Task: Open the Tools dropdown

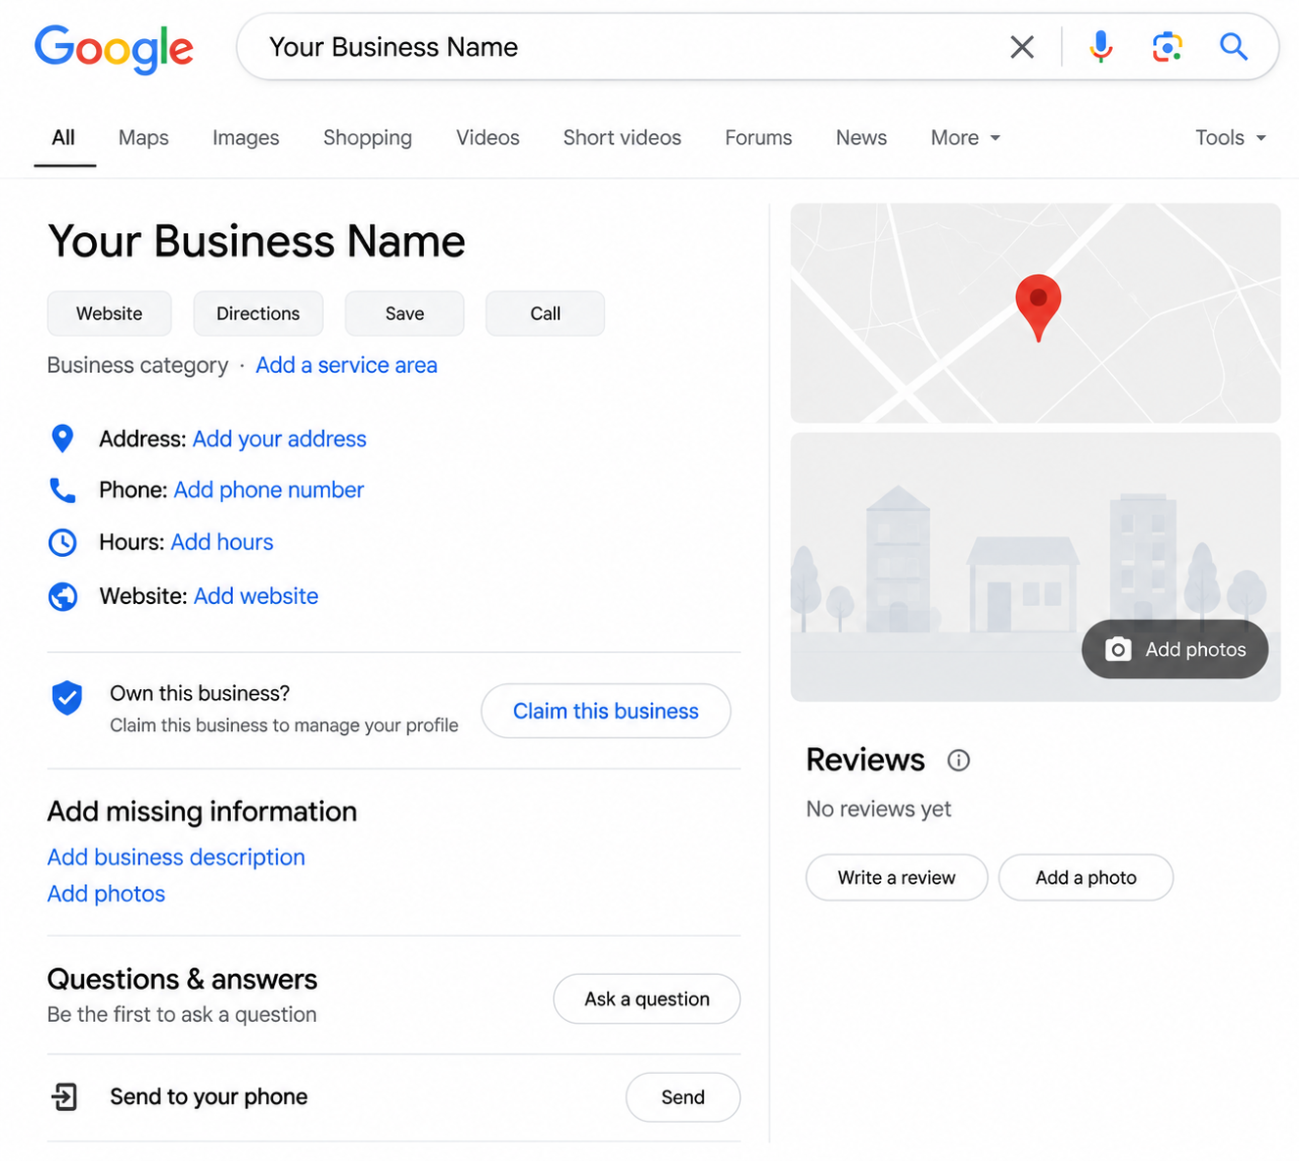Action: [1230, 138]
